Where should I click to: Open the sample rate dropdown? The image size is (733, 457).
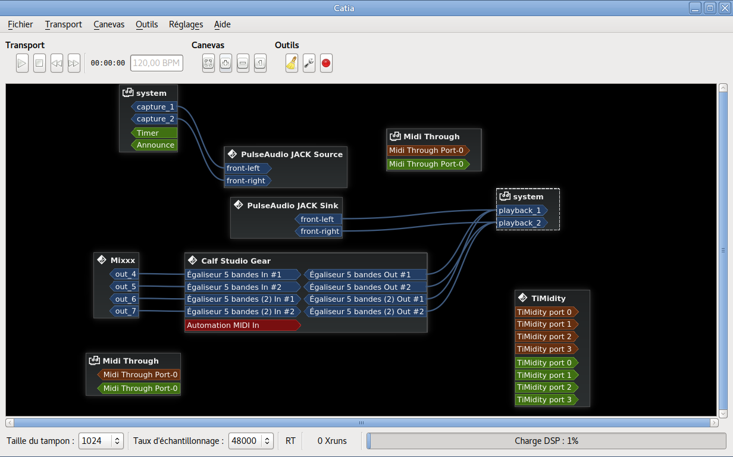point(250,441)
